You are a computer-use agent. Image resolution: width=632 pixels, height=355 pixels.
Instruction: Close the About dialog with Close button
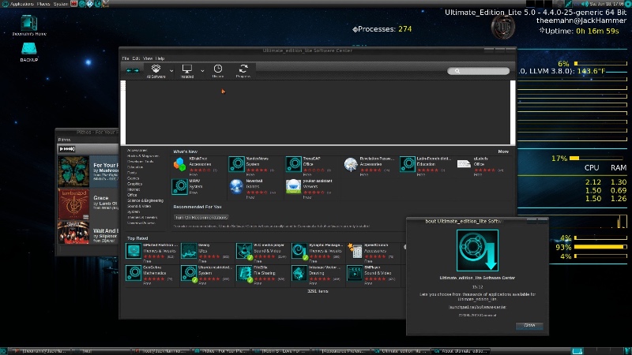click(529, 325)
